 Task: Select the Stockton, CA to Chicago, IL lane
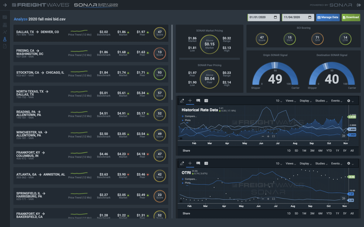(x=91, y=74)
